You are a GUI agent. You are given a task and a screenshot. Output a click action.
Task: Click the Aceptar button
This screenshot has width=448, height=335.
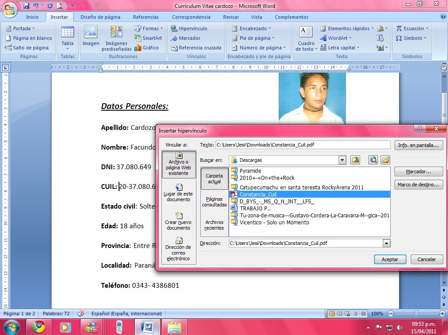click(390, 259)
